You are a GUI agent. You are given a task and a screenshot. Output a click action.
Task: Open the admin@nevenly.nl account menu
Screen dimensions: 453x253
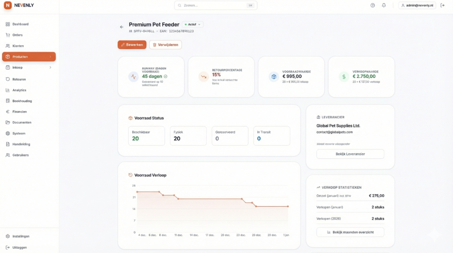coord(417,5)
